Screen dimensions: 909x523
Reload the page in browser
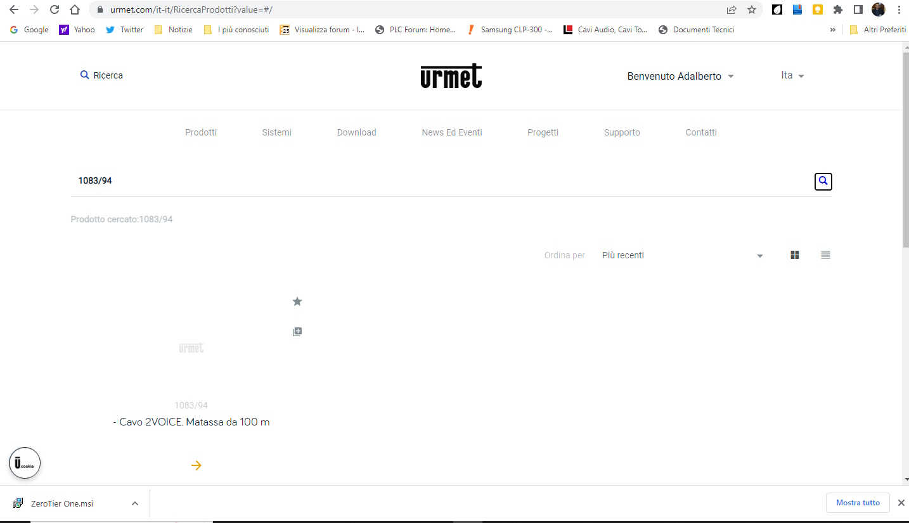(55, 9)
